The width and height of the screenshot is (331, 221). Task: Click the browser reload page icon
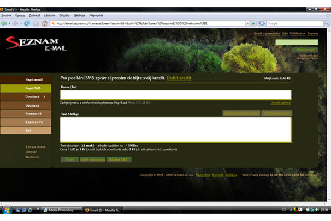[x=27, y=23]
